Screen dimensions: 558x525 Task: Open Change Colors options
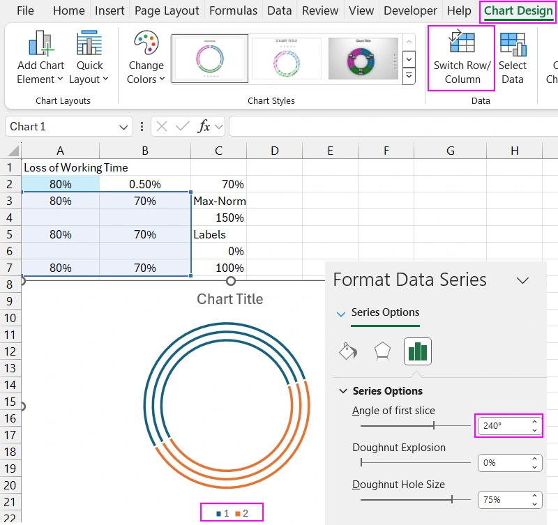(x=144, y=56)
